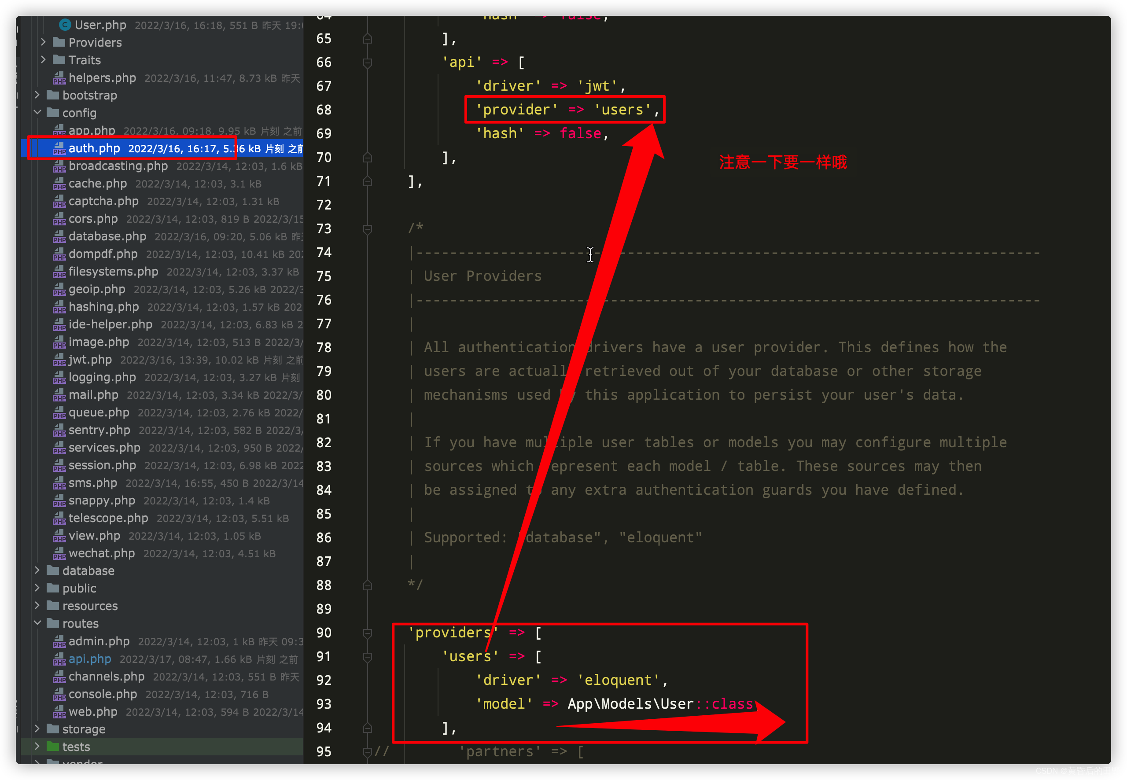Click the 'jwt' driver value on line 67
Image resolution: width=1127 pixels, height=780 pixels.
[597, 86]
